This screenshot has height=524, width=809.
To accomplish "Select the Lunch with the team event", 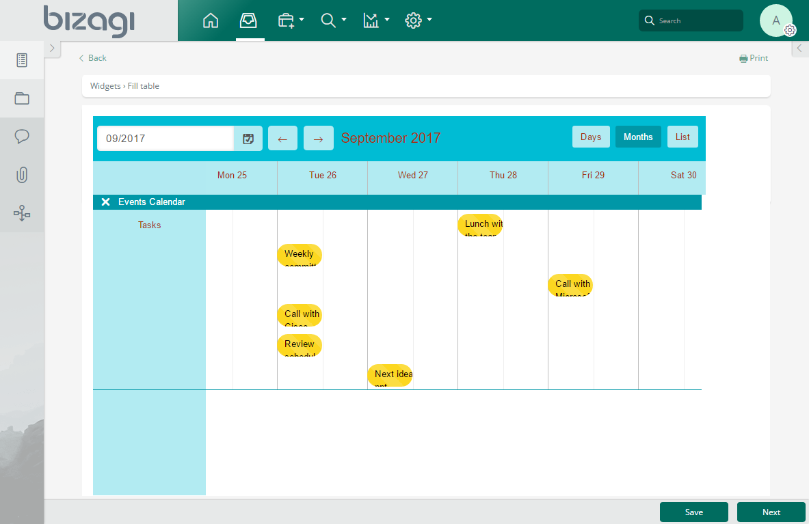I will tap(480, 225).
